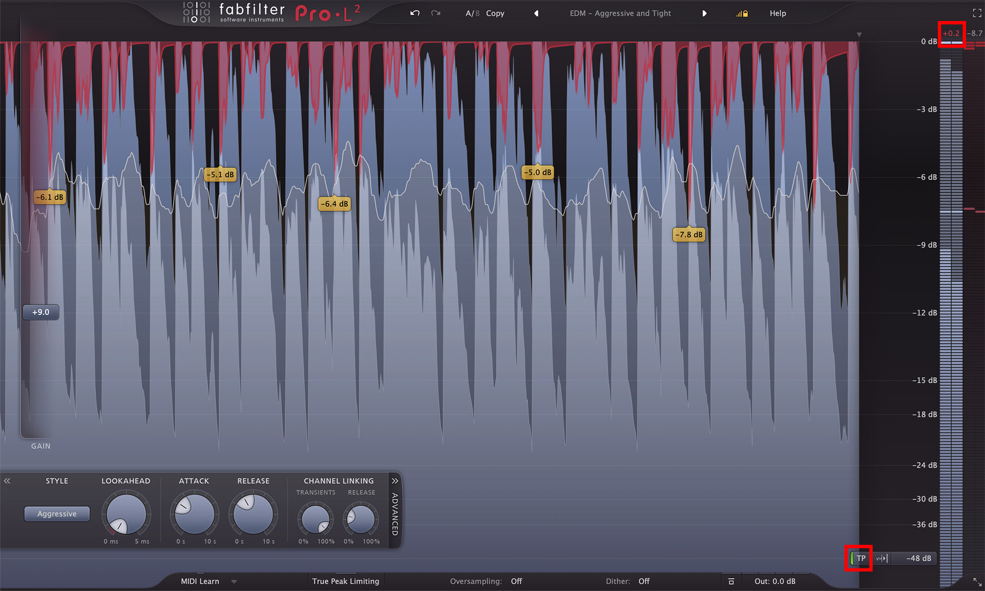This screenshot has height=591, width=985.
Task: Select the -6.4 dB peak label
Action: 334,204
